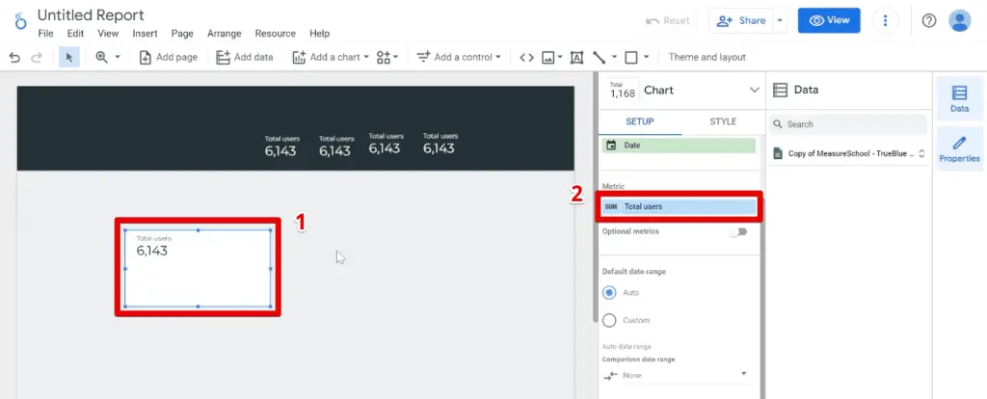
Task: Insert URL embed code icon
Action: point(527,57)
